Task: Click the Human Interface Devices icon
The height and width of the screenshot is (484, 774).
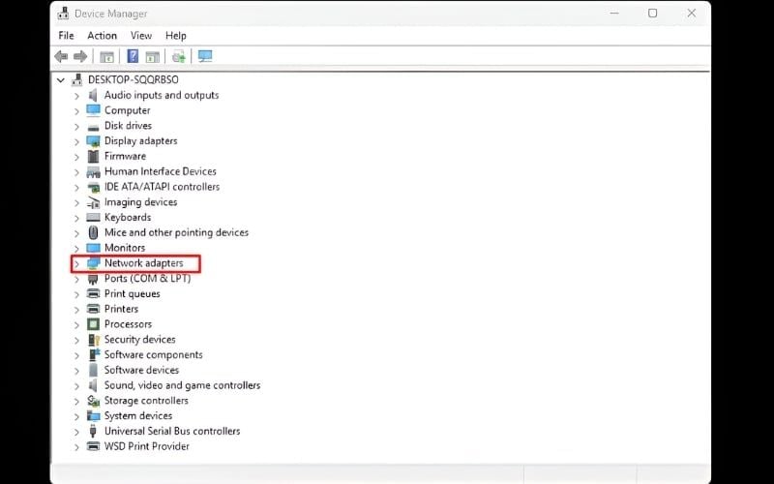Action: pyautogui.click(x=93, y=172)
